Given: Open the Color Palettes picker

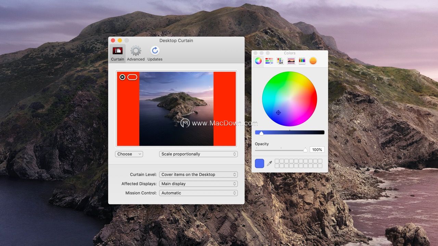Looking at the screenshot, I should tap(280, 61).
